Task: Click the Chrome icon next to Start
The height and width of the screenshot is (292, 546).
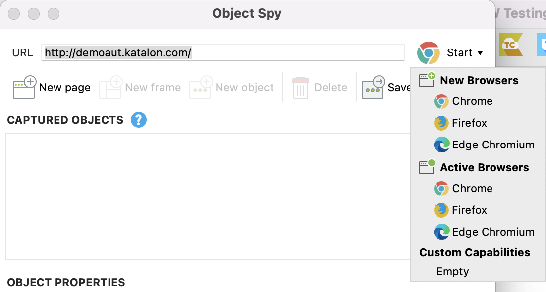Action: click(x=430, y=52)
